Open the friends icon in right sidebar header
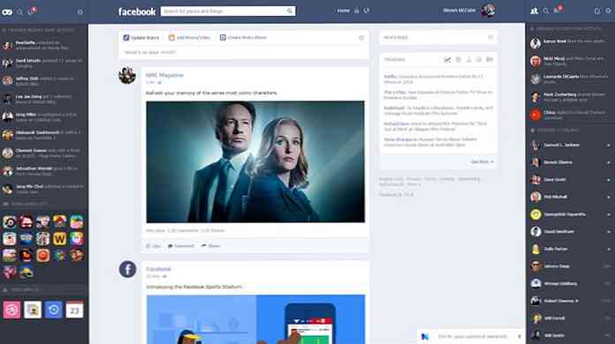 [x=535, y=11]
